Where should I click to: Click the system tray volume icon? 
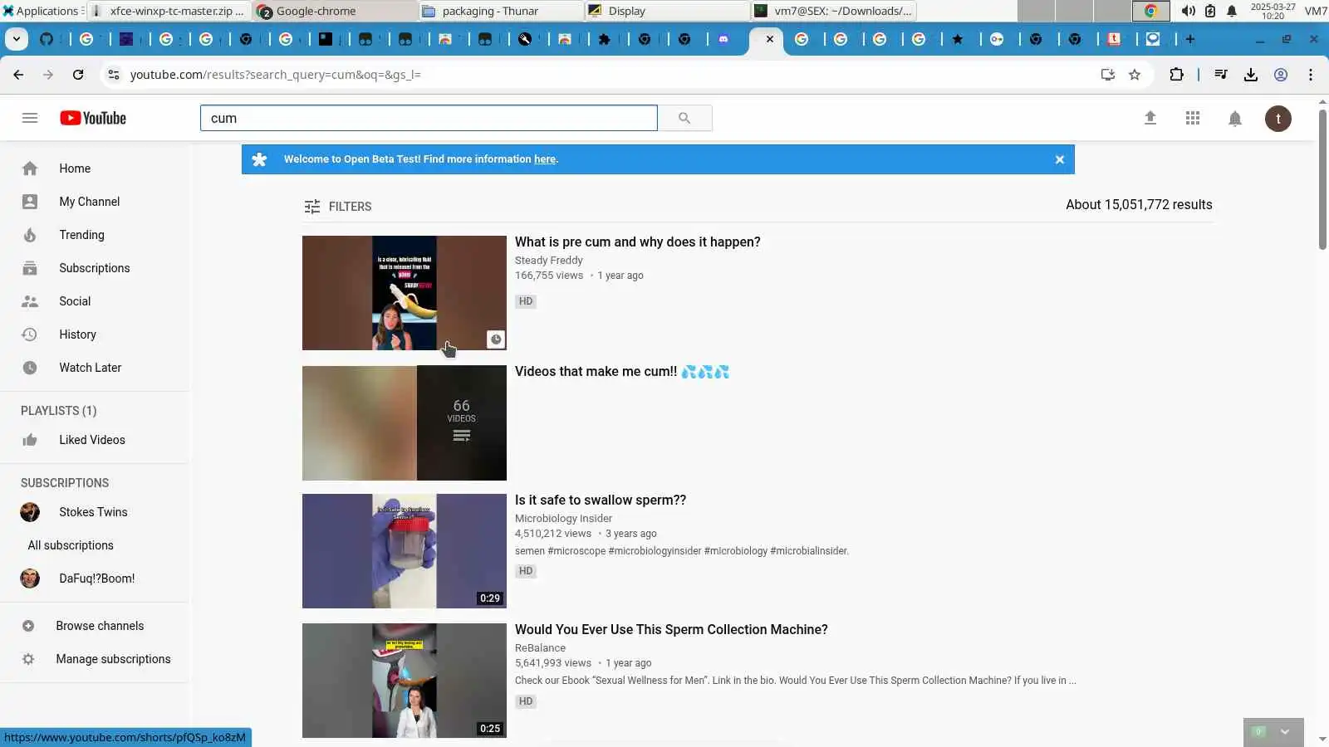(x=1189, y=11)
